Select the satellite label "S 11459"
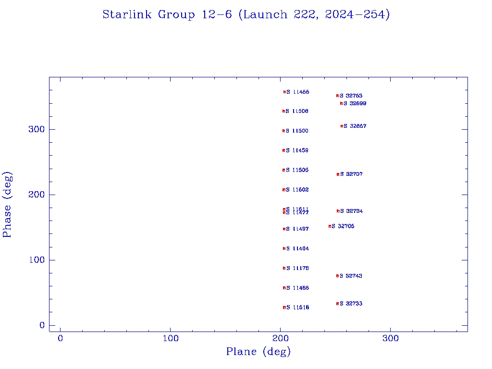492x369 pixels. 297,150
